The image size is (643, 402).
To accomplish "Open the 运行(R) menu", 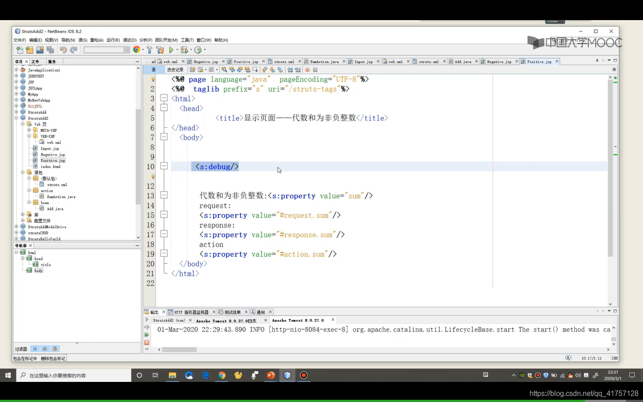I will [113, 40].
